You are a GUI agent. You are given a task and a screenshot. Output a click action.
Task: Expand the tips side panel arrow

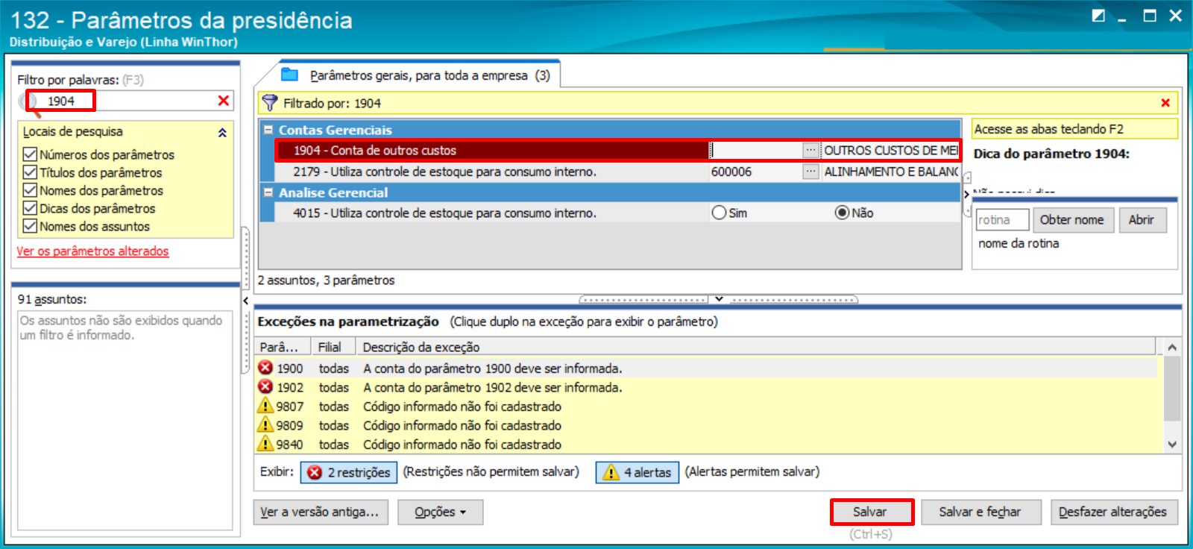967,194
